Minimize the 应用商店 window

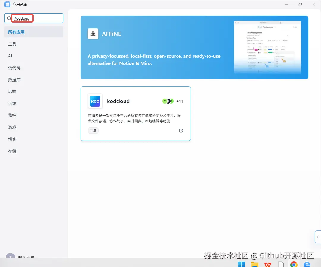pos(287,4)
